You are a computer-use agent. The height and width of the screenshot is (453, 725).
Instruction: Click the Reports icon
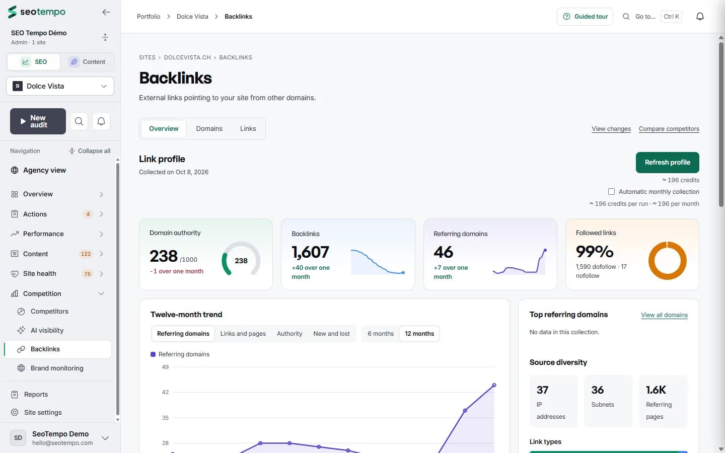(15, 395)
